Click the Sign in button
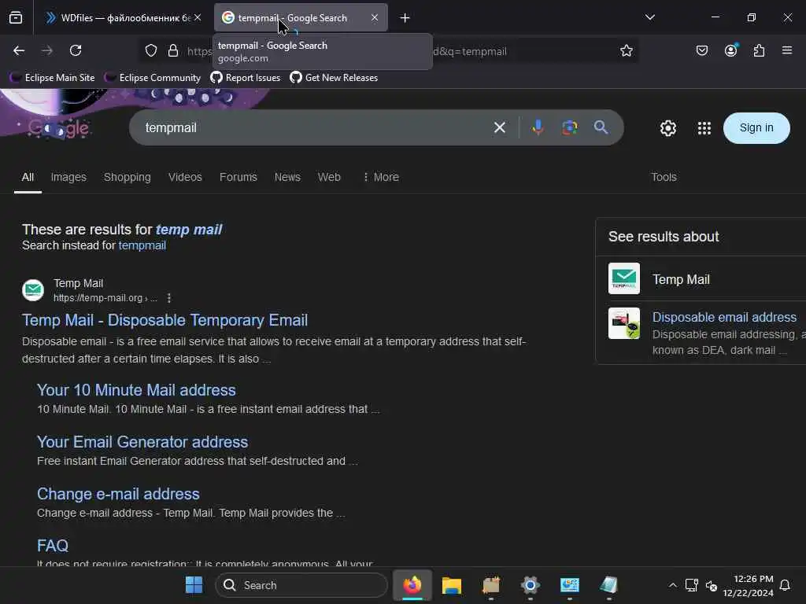 (756, 128)
